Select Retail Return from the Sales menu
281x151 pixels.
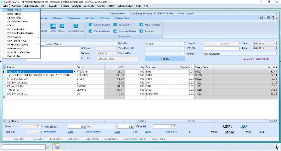click(x=14, y=14)
